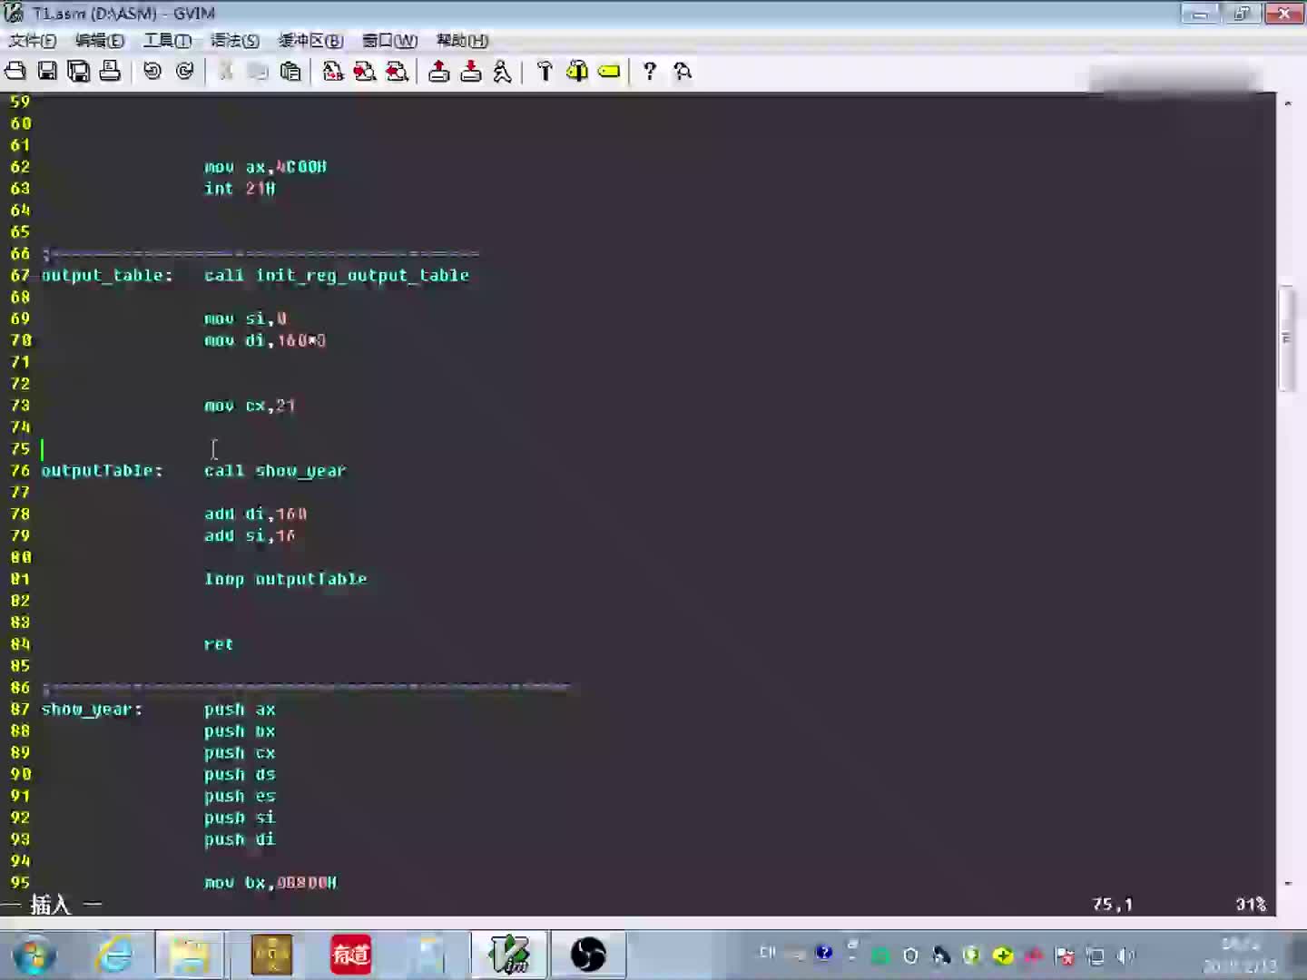Viewport: 1307px width, 980px height.
Task: Open the 工具(T) menu
Action: coord(167,40)
